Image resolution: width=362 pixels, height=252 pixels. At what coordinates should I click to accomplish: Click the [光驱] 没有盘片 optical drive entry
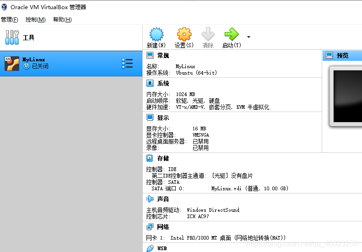click(232, 176)
